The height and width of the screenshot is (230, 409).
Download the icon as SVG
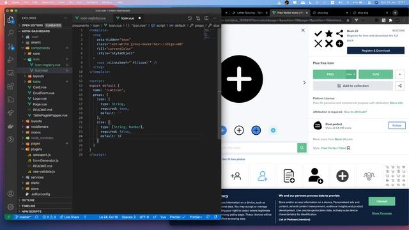[376, 74]
